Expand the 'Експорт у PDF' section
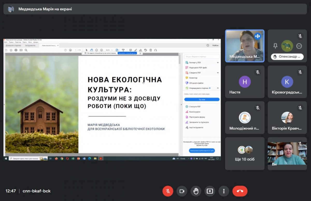Image resolution: width=311 pixels, height=201 pixels. (218, 62)
